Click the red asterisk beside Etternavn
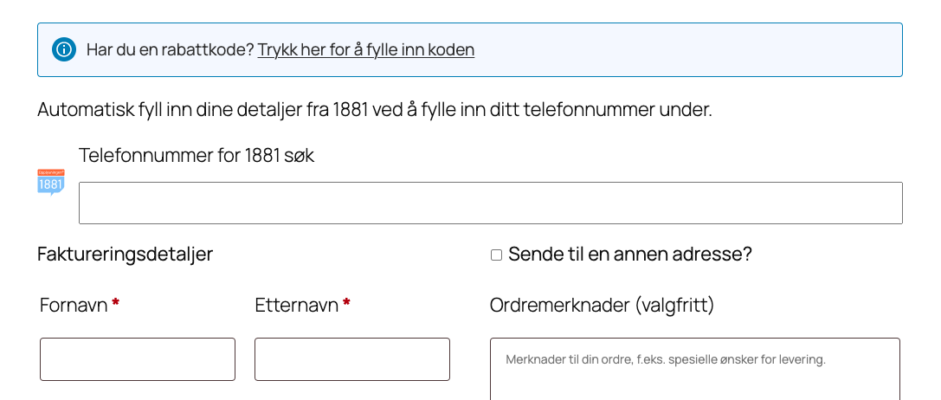The image size is (941, 400). [x=346, y=303]
